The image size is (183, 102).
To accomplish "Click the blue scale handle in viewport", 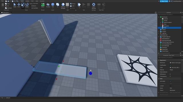I will click(91, 73).
